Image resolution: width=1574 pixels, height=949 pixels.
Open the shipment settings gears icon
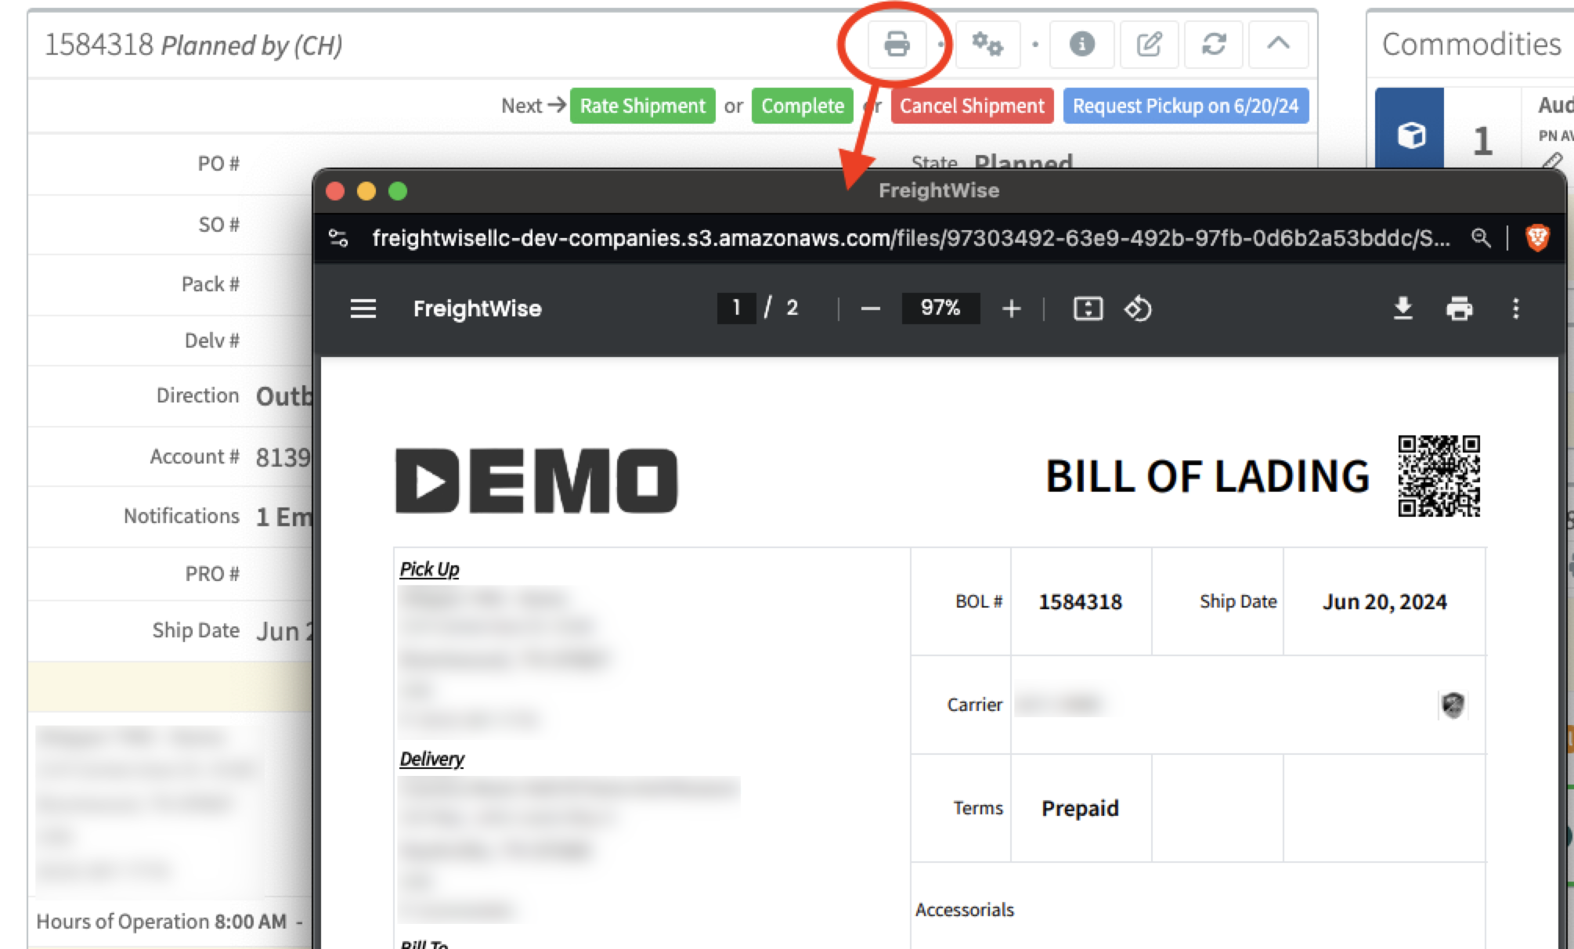[x=987, y=45]
